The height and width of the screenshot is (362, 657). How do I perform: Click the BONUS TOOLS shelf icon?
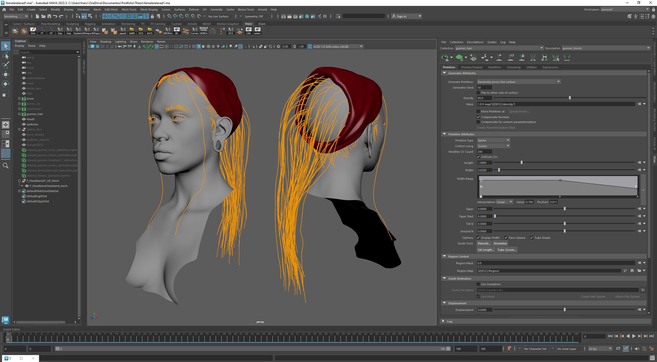(203, 30)
